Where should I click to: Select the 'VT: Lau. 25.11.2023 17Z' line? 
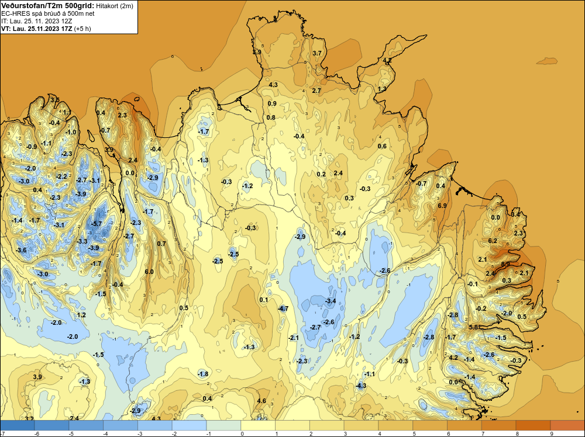pos(37,29)
